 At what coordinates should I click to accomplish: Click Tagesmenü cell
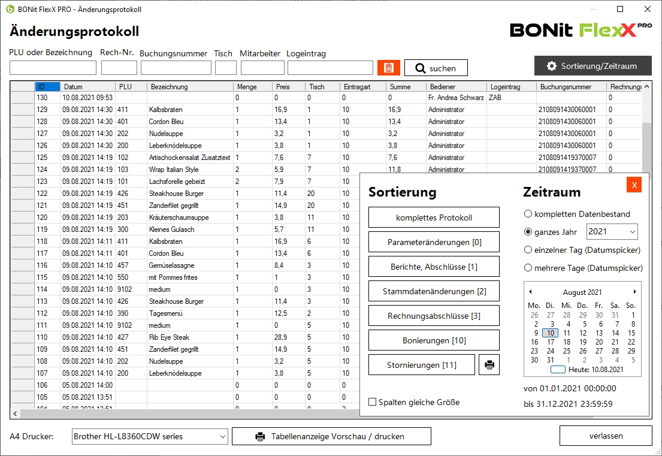[x=190, y=313]
